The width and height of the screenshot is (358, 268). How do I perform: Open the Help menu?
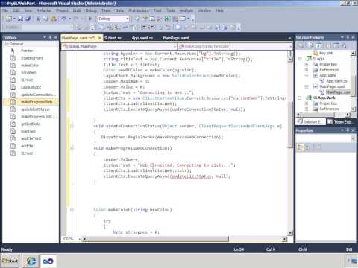pyautogui.click(x=220, y=10)
